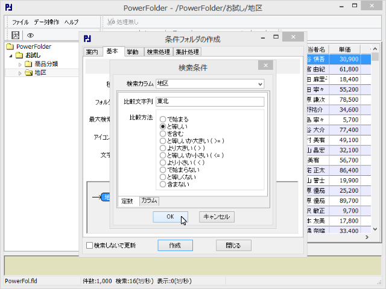Screen dimensions: 386x289
Task: Click the 89,700 price cell
Action: [345, 200]
